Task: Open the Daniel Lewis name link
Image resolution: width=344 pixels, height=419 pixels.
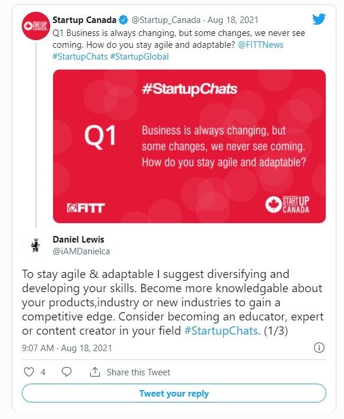Action: (x=78, y=240)
